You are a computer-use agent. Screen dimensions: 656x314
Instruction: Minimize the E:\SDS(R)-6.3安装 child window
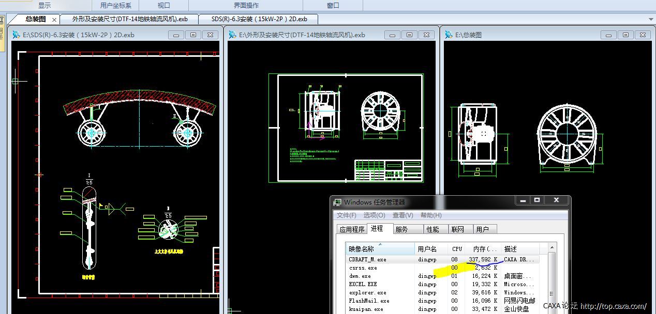coord(176,35)
